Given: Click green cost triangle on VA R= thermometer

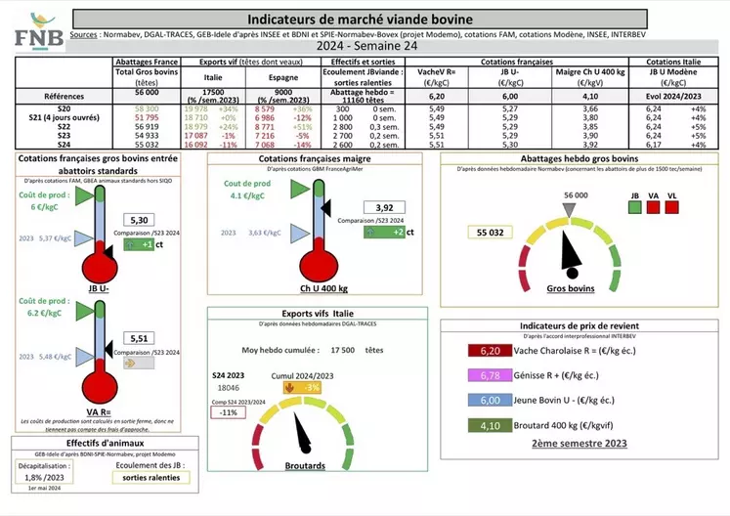Looking at the screenshot, I should point(84,311).
